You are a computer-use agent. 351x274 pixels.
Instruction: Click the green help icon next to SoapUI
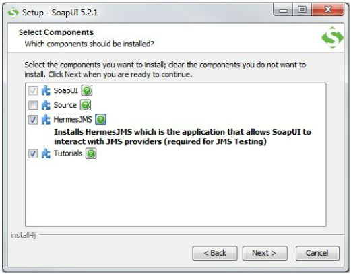pyautogui.click(x=87, y=90)
